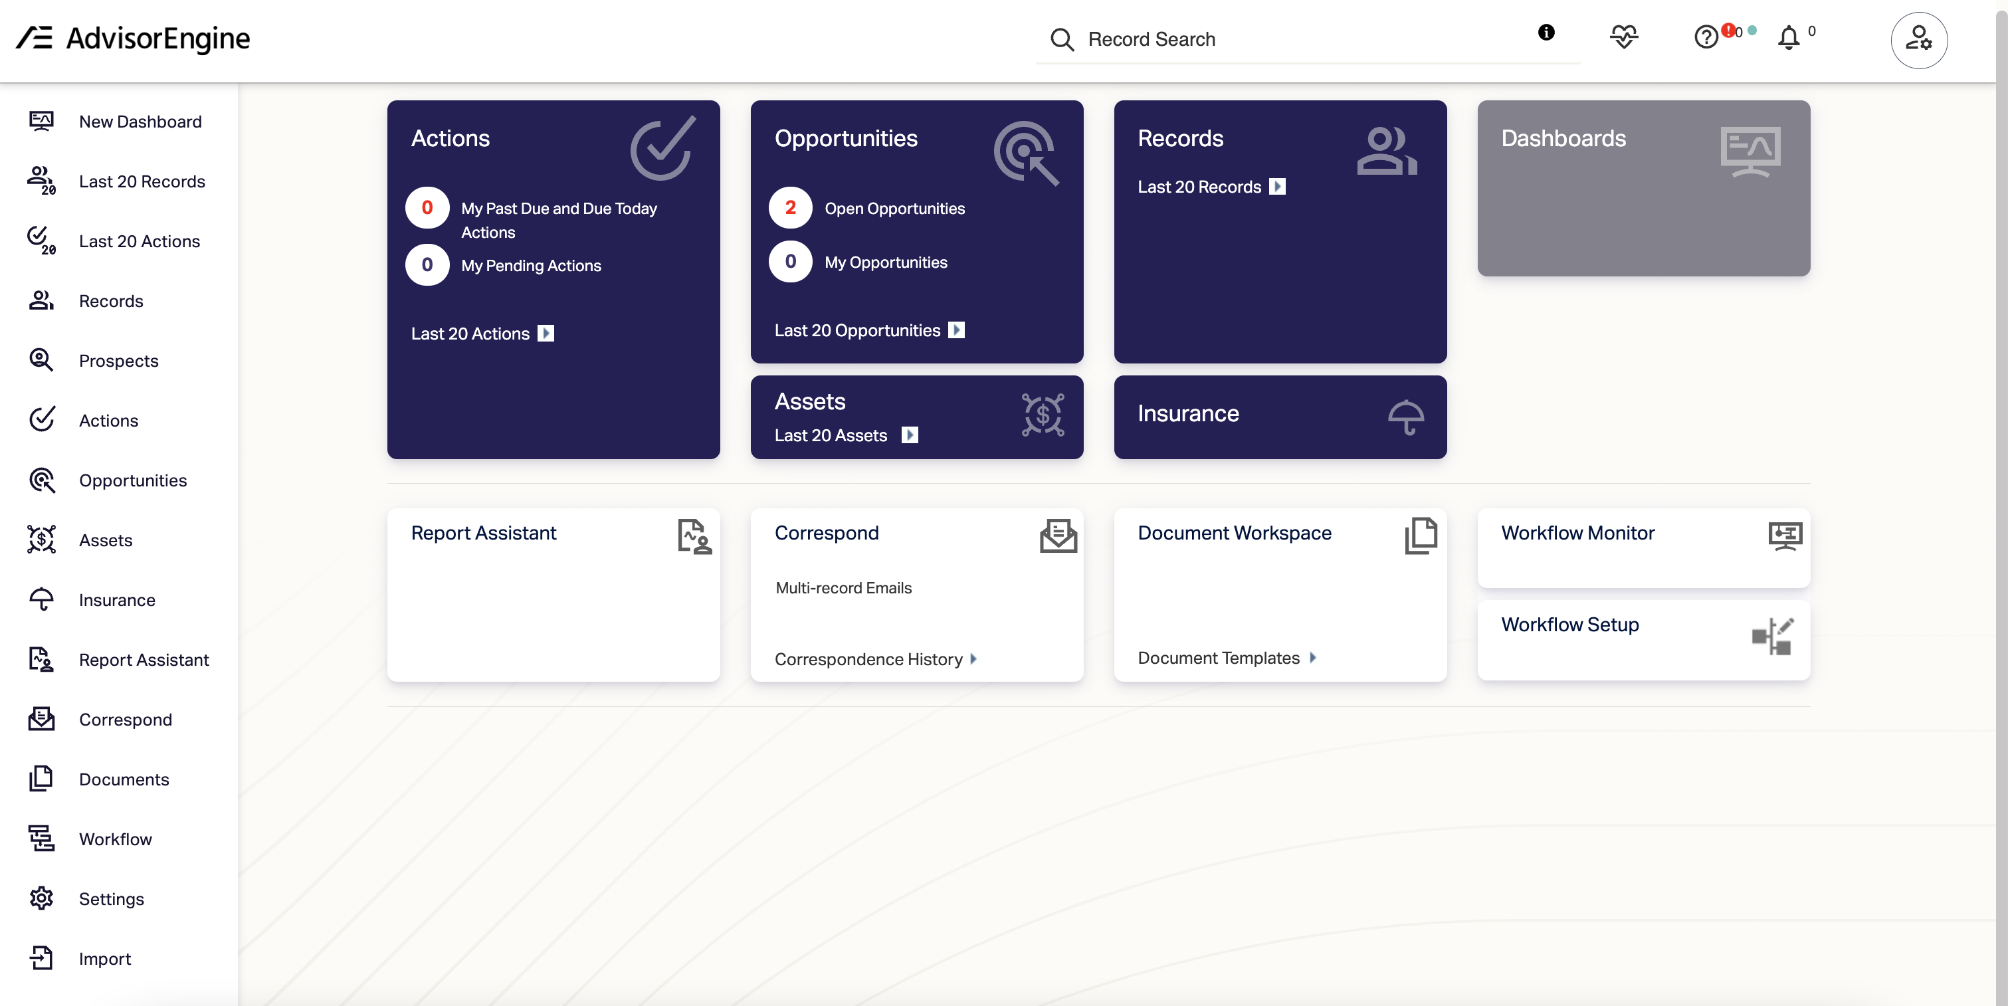Click the Open Opportunities count link
This screenshot has width=2008, height=1006.
coord(791,208)
